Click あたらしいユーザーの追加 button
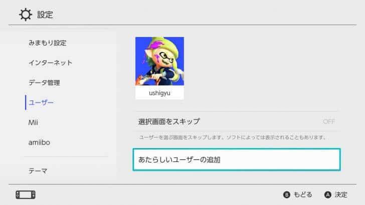This screenshot has width=365, height=205. coord(237,159)
